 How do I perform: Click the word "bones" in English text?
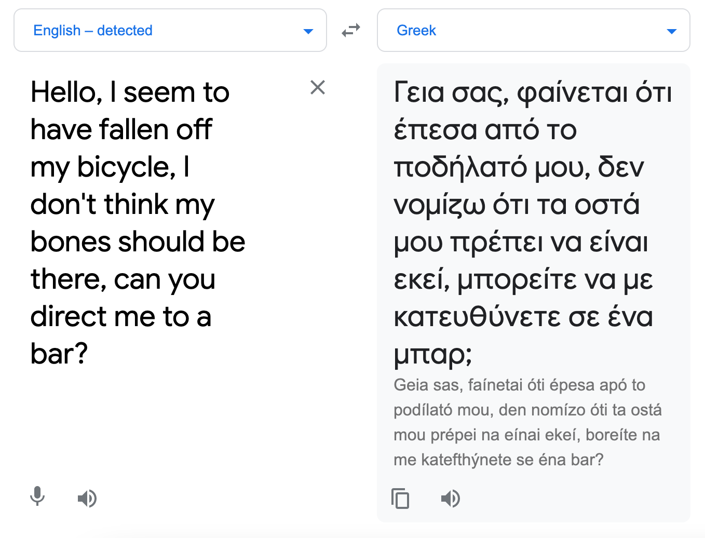[x=70, y=243]
